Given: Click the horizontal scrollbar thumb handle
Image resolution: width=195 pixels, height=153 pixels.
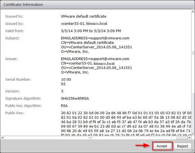Looking at the screenshot, I should pyautogui.click(x=90, y=138).
